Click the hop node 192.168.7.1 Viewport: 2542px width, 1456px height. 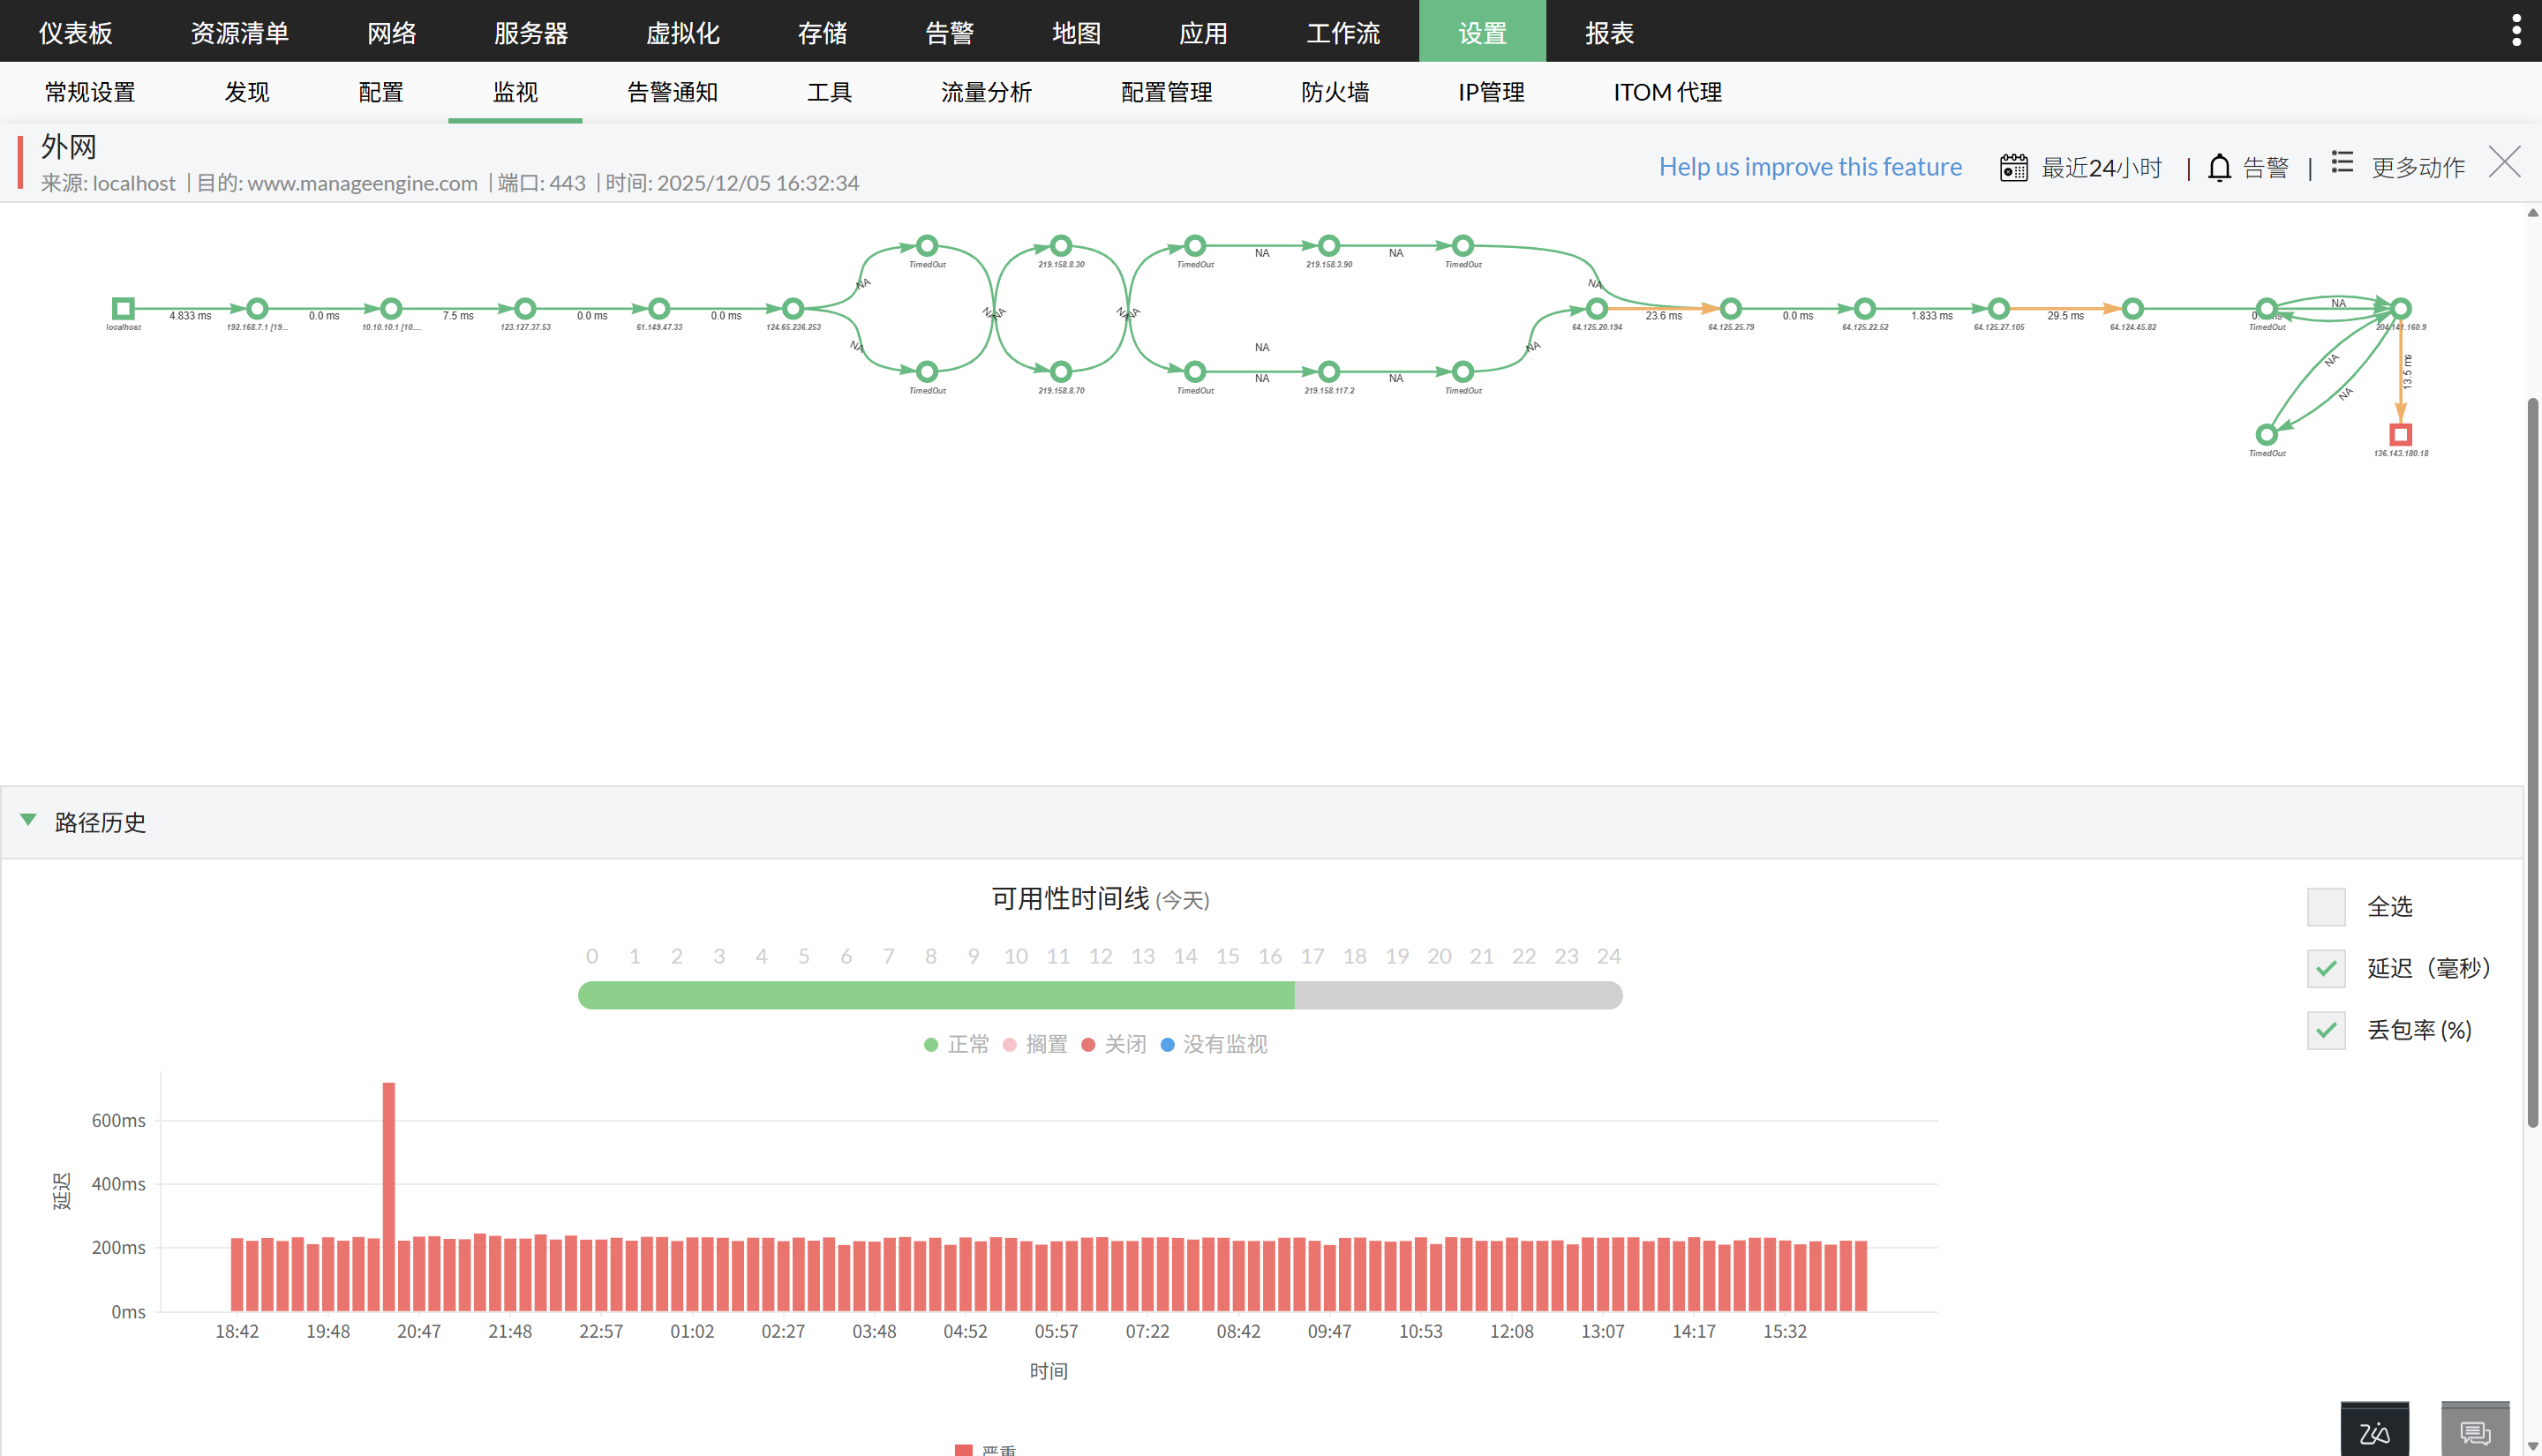(x=257, y=308)
